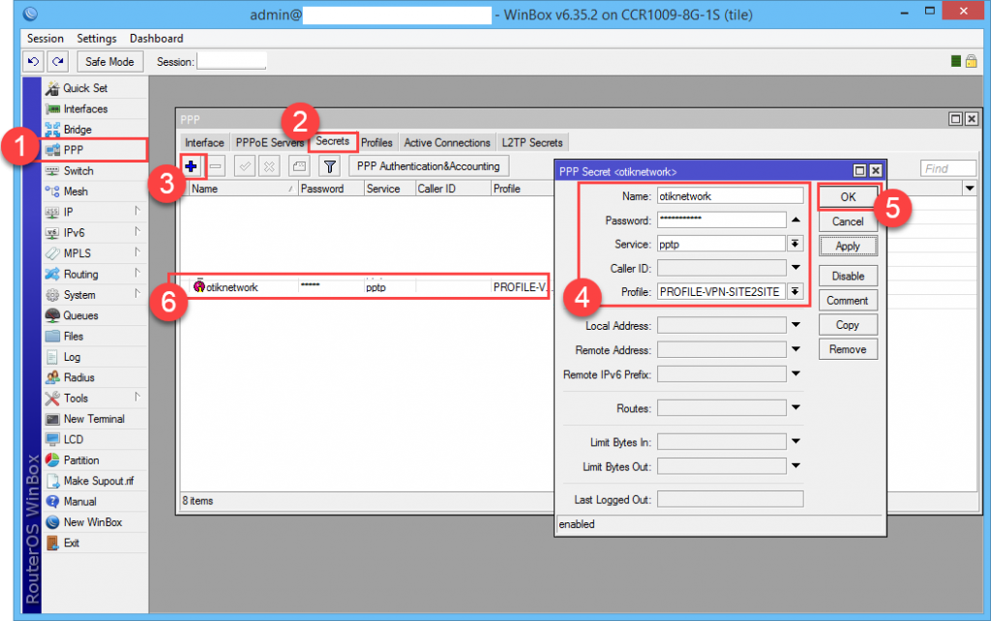Enable selected secret with checkmark icon

click(245, 166)
